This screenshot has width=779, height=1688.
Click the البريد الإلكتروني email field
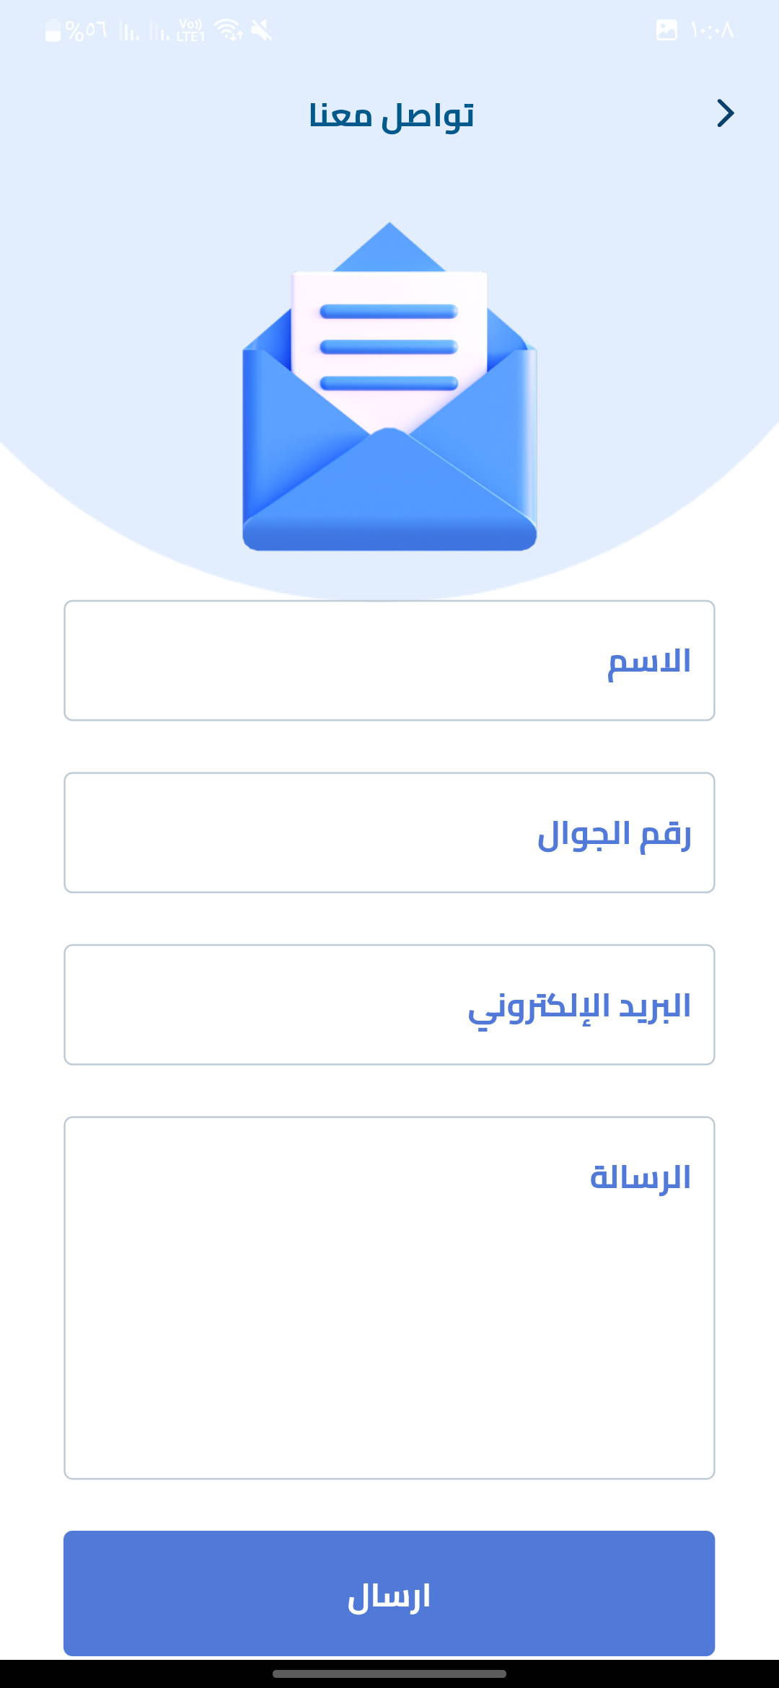pos(389,1005)
